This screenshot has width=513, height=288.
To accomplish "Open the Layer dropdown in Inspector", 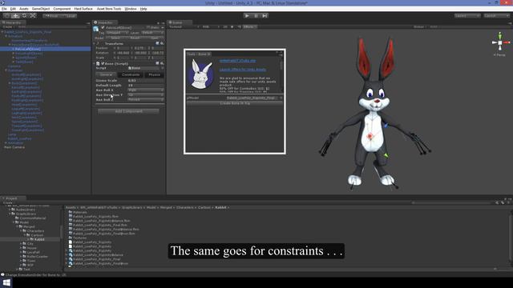I will coord(152,33).
